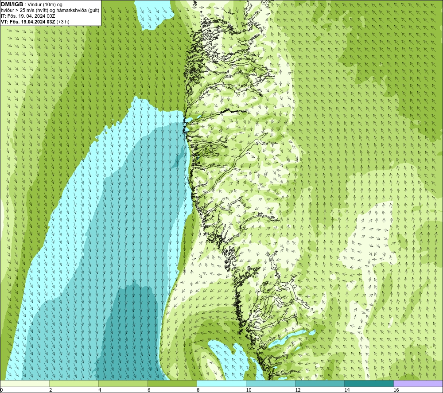Click the scale label '2'
Viewport: 443px width, 393px height.
51,390
